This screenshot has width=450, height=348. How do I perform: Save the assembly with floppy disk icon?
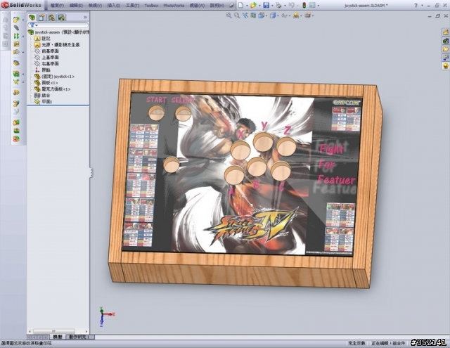tap(266, 5)
